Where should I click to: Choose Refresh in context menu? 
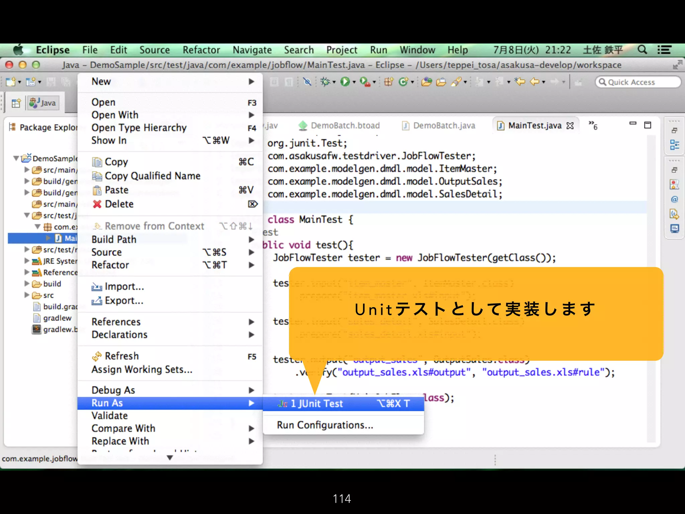pos(170,356)
